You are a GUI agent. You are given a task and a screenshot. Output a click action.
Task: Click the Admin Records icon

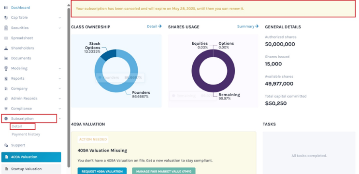tap(6, 99)
